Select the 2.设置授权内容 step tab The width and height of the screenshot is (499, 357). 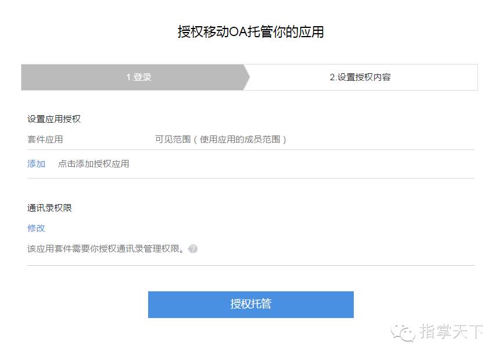(360, 77)
